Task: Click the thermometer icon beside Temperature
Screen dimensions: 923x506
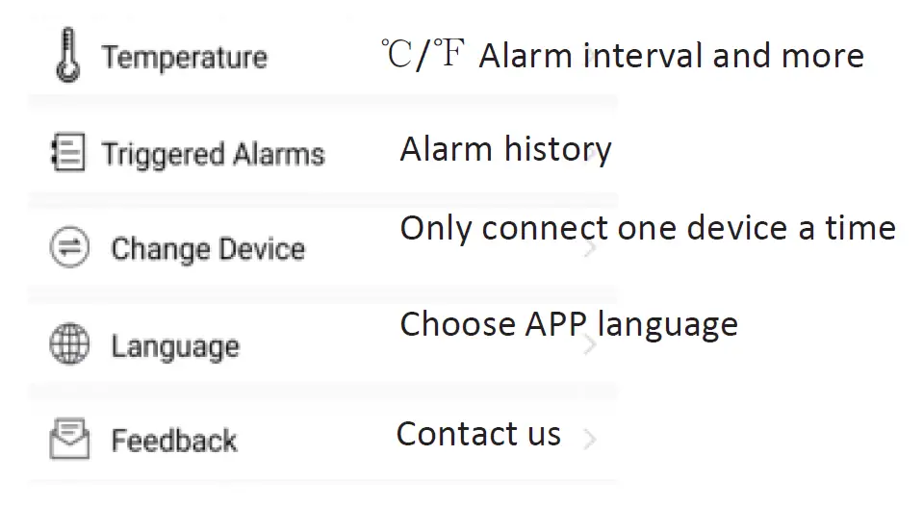Action: (66, 56)
